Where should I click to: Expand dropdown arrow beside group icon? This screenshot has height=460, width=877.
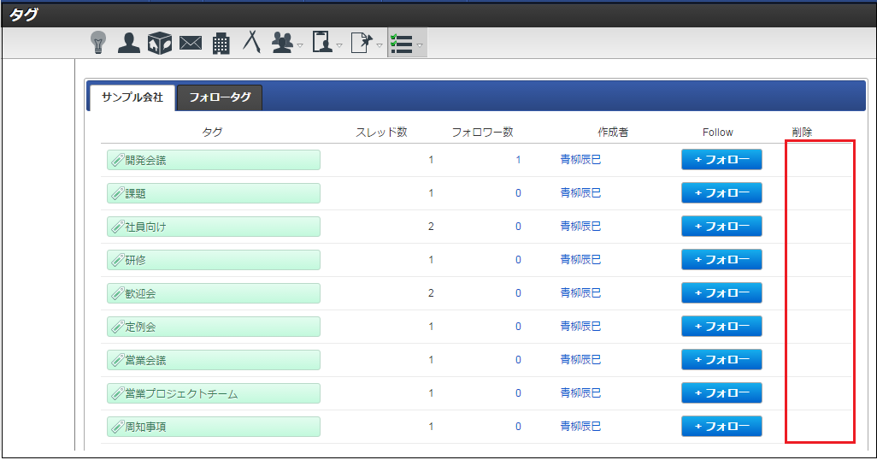point(300,45)
